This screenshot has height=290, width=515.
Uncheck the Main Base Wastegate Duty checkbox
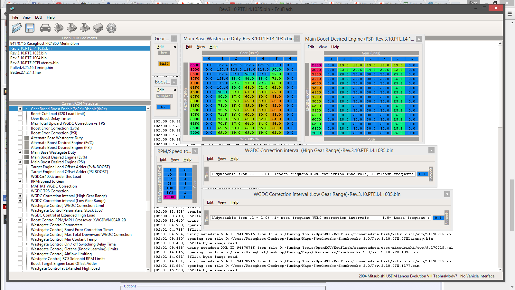tap(20, 152)
